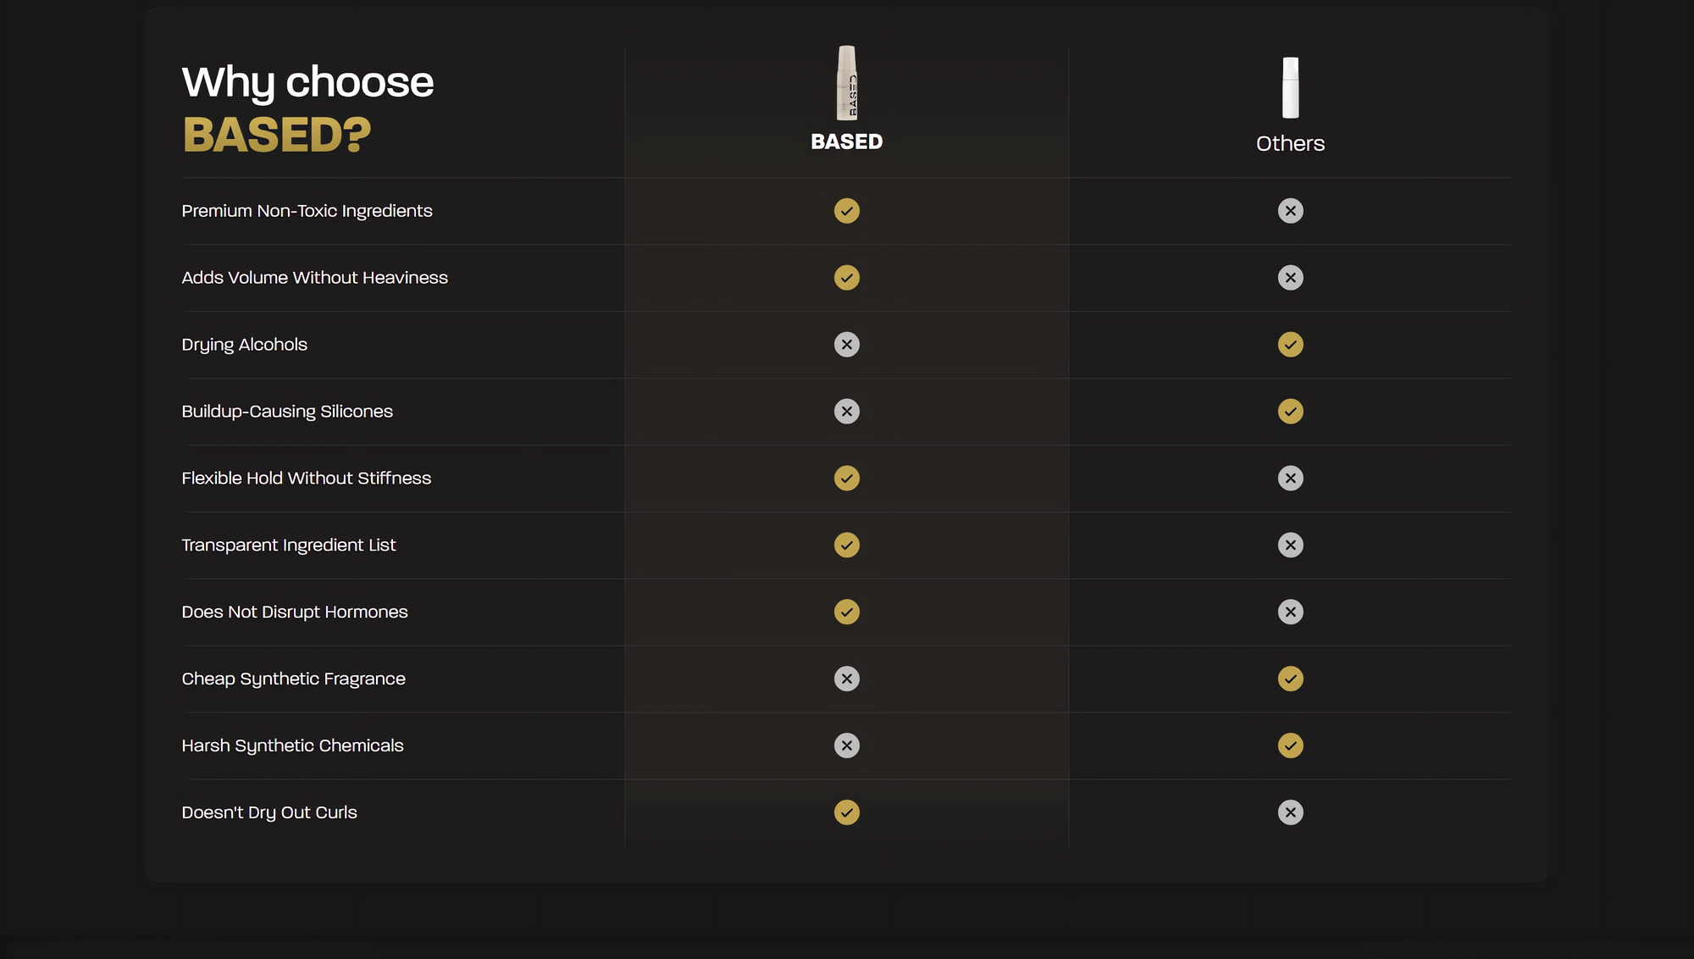Click BASED X icon for Buildup-Causing Silicones

point(846,412)
